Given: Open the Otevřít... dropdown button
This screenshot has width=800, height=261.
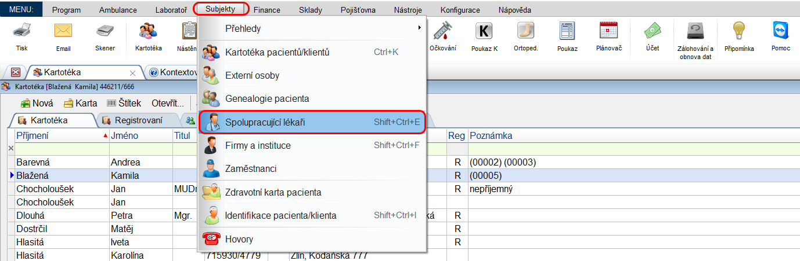Looking at the screenshot, I should (x=167, y=104).
